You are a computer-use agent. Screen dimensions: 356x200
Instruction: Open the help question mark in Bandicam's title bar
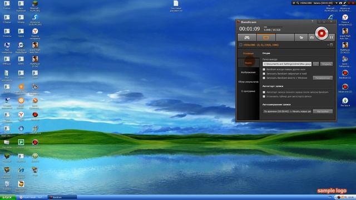313,21
